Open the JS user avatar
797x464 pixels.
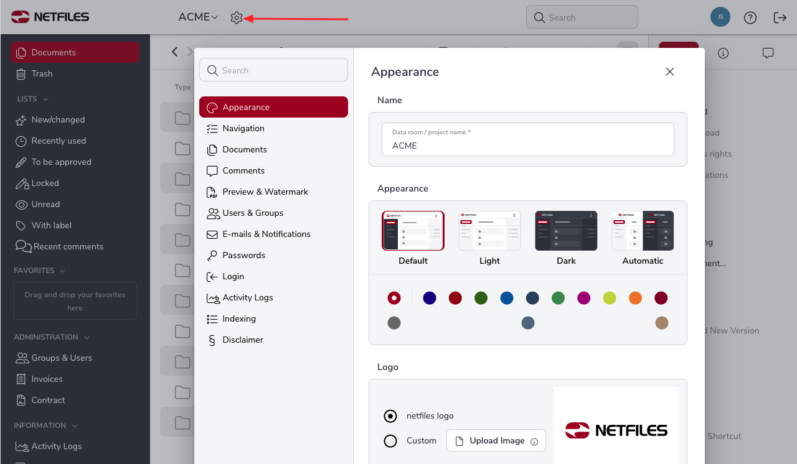tap(720, 17)
